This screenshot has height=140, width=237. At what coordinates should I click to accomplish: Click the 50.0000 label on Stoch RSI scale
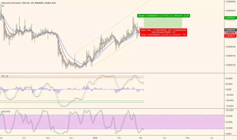(x=229, y=122)
